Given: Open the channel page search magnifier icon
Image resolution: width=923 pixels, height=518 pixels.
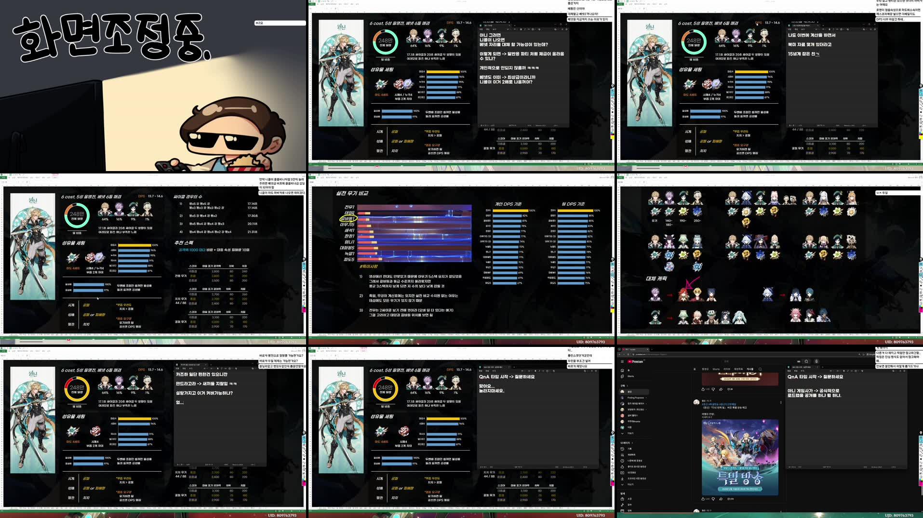Looking at the screenshot, I should tap(761, 369).
